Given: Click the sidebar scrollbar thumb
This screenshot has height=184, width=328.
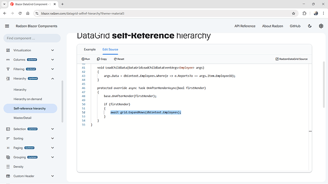Looking at the screenshot, I should 62,102.
